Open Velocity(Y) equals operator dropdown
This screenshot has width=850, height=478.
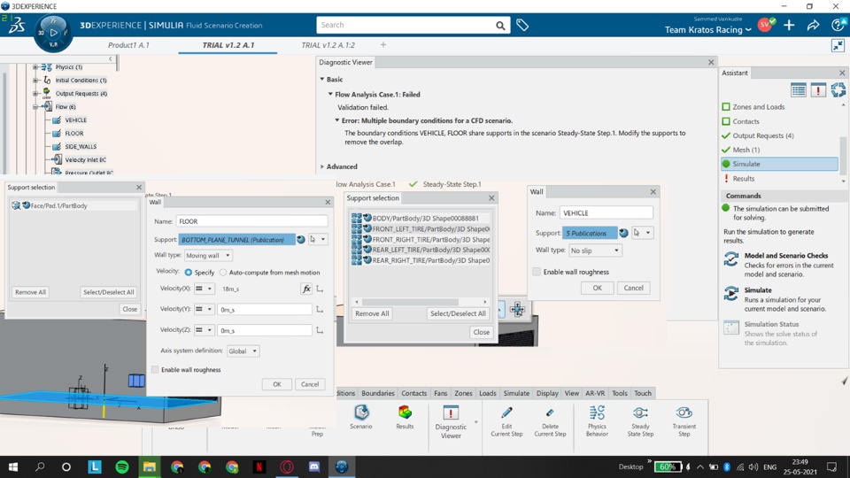click(204, 309)
